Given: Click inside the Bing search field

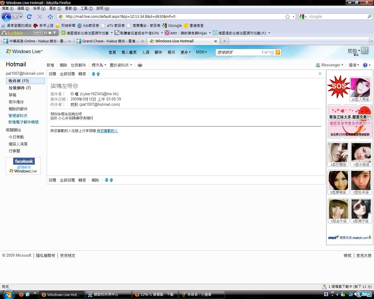Looking at the screenshot, I should (x=238, y=52).
